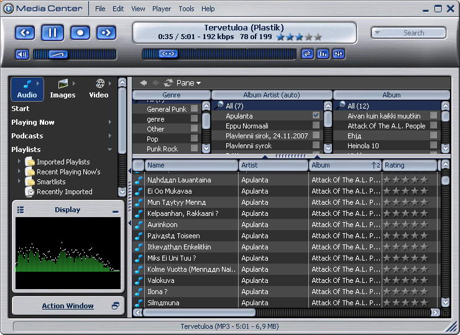Stop playback with the stop button

[80, 32]
